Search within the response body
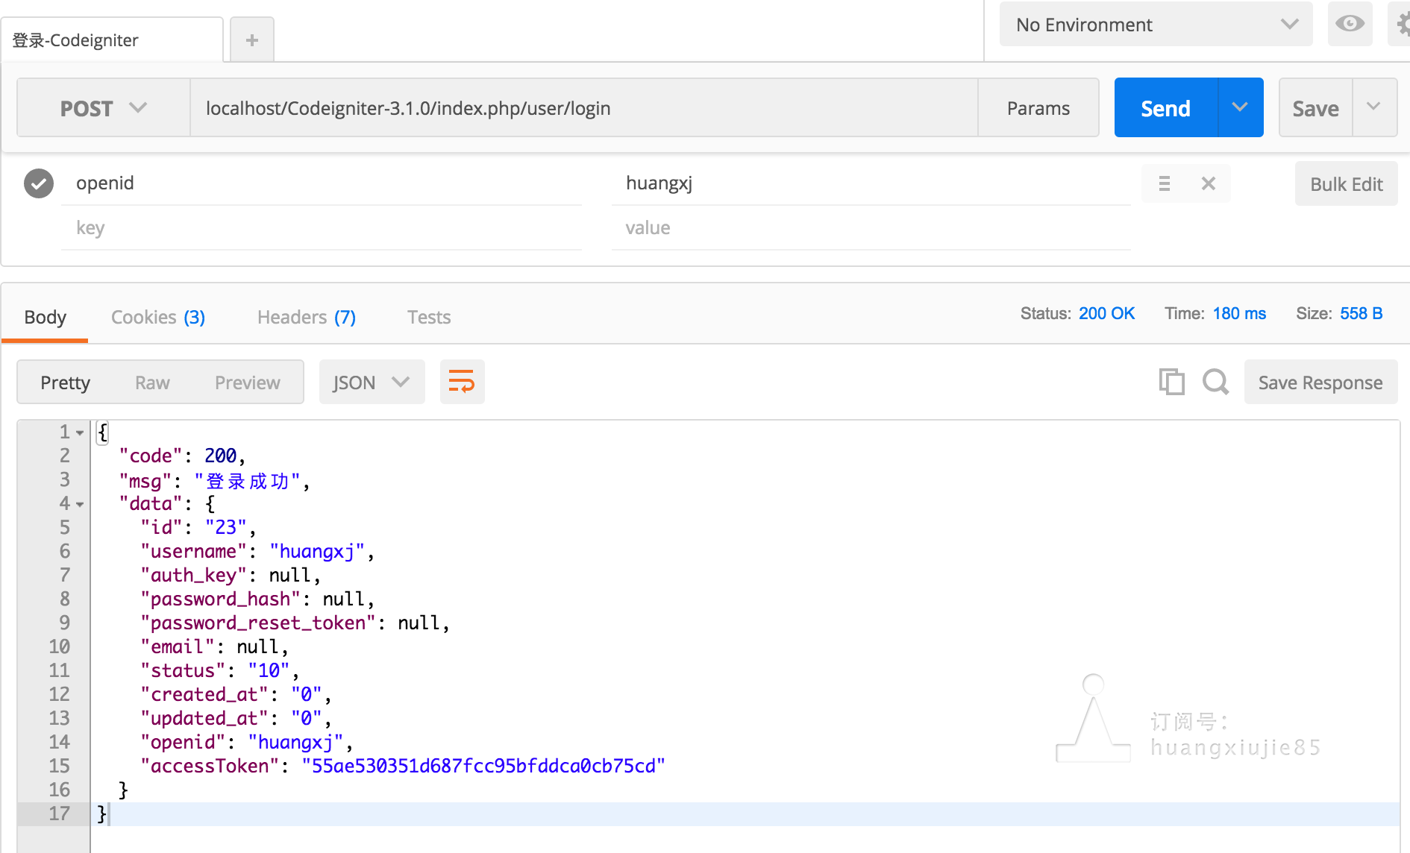The image size is (1410, 853). 1215,382
